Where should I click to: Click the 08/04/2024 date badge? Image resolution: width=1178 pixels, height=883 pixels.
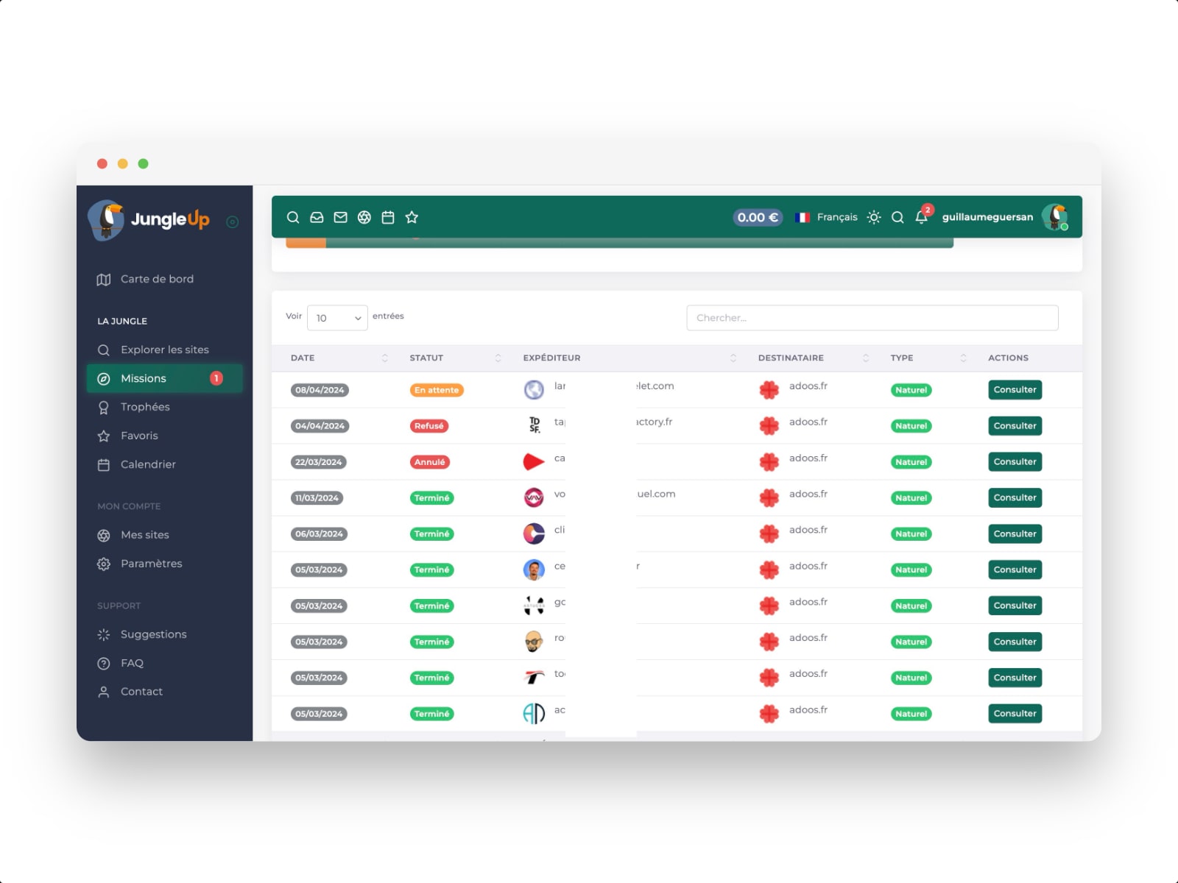pyautogui.click(x=320, y=390)
